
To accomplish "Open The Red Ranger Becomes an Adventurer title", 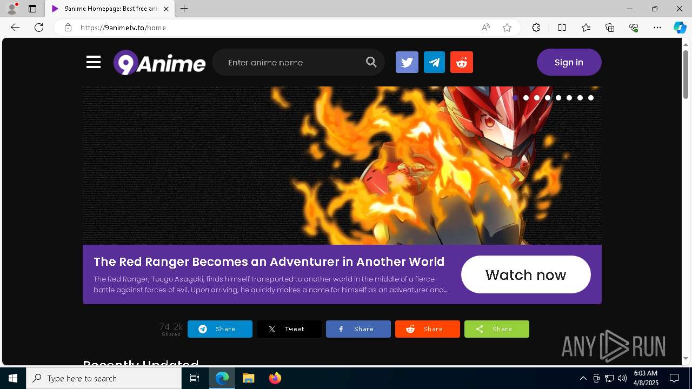I will (x=269, y=262).
